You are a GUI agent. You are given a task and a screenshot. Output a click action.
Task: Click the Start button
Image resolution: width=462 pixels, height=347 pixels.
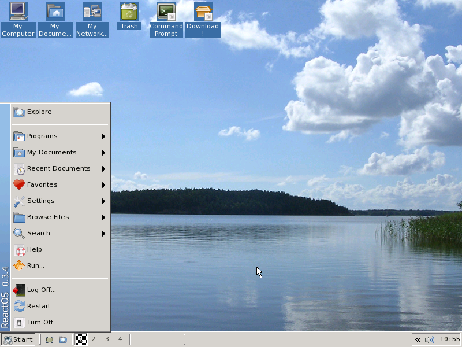point(18,339)
